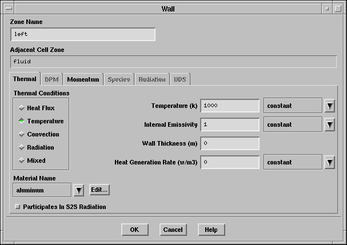Click the Adjacent Cell Zone field
This screenshot has width=347, height=245.
point(174,62)
